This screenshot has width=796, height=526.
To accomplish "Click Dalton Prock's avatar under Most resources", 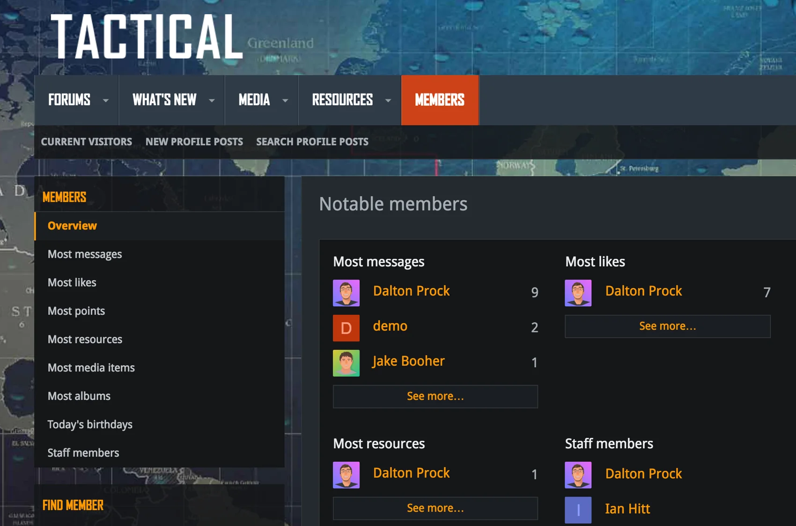I will click(x=346, y=475).
